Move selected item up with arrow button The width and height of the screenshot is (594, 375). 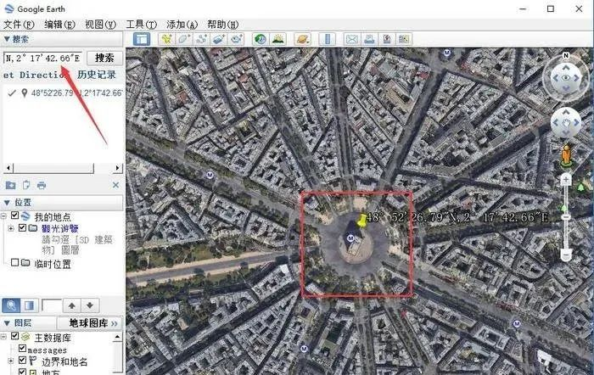click(x=71, y=305)
